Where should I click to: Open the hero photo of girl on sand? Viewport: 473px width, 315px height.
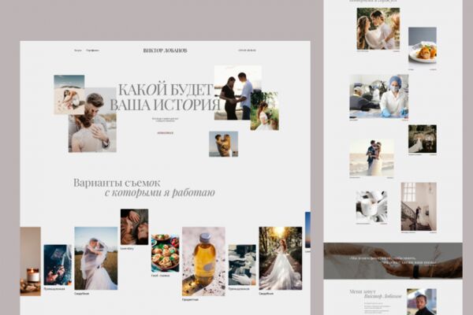point(69,94)
